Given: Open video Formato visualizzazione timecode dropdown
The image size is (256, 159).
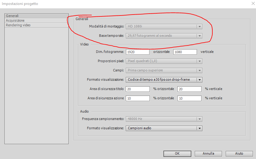Looking at the screenshot, I should (x=164, y=80).
